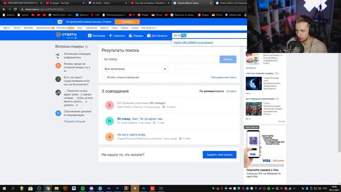Screen dimensions: 341x192
Task: Click Показать больше link
Action: click(75, 122)
